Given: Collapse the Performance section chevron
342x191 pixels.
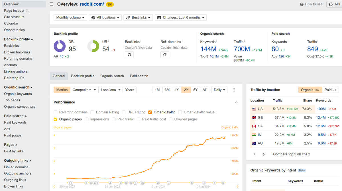Looking at the screenshot, I should coord(236,102).
